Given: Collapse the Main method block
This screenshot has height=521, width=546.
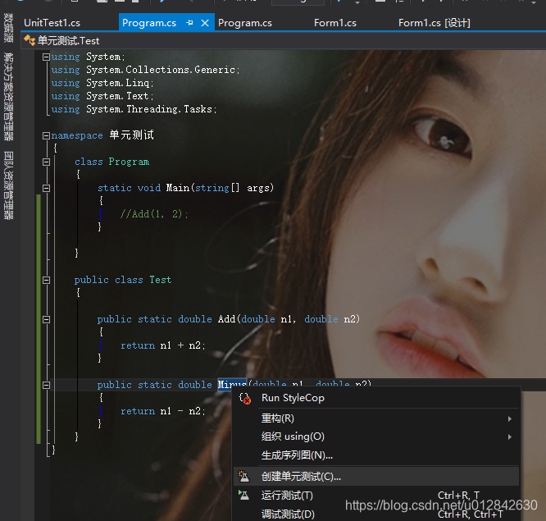Looking at the screenshot, I should 46,188.
